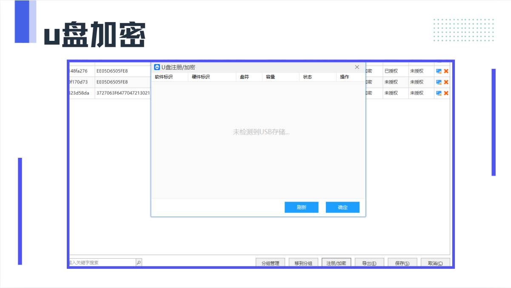Click lock-screen icon in third table row

coord(439,93)
